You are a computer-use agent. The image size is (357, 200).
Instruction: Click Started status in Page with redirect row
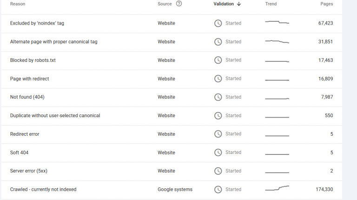[x=233, y=79]
